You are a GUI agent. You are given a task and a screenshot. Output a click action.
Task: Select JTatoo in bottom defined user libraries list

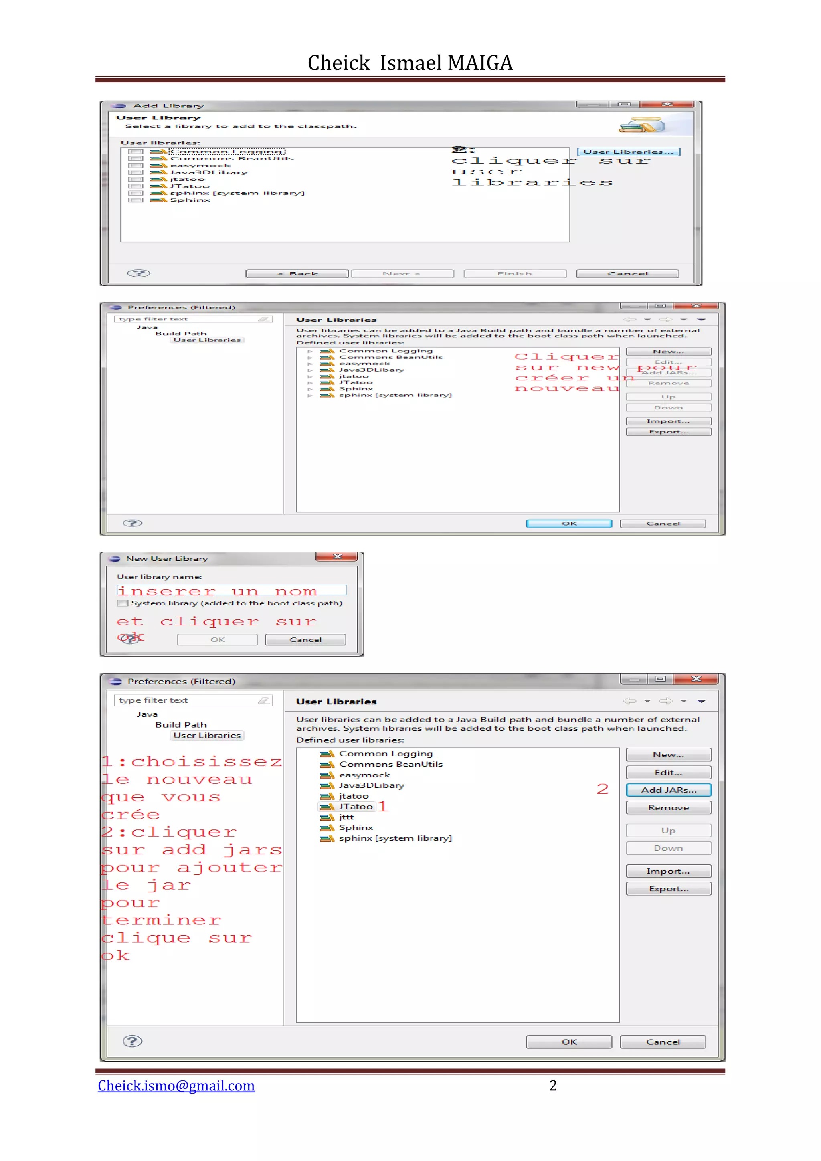pos(356,807)
